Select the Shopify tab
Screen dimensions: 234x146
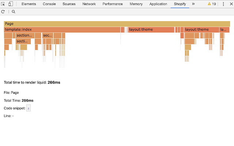(x=180, y=4)
